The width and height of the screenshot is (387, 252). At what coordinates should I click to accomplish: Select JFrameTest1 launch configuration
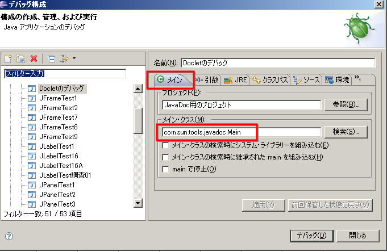(58, 98)
